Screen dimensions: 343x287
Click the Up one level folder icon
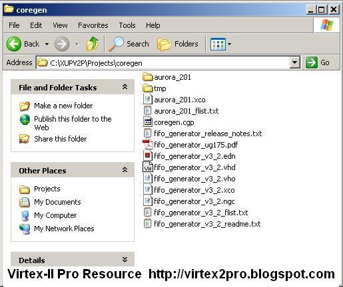click(x=93, y=44)
